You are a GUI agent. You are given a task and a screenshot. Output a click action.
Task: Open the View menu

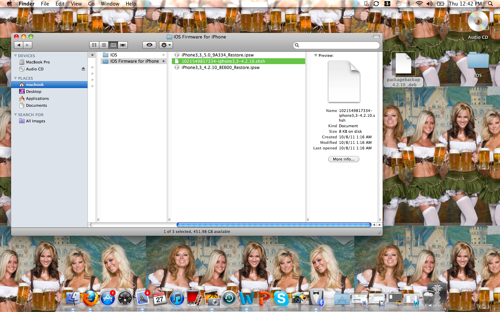pos(76,4)
